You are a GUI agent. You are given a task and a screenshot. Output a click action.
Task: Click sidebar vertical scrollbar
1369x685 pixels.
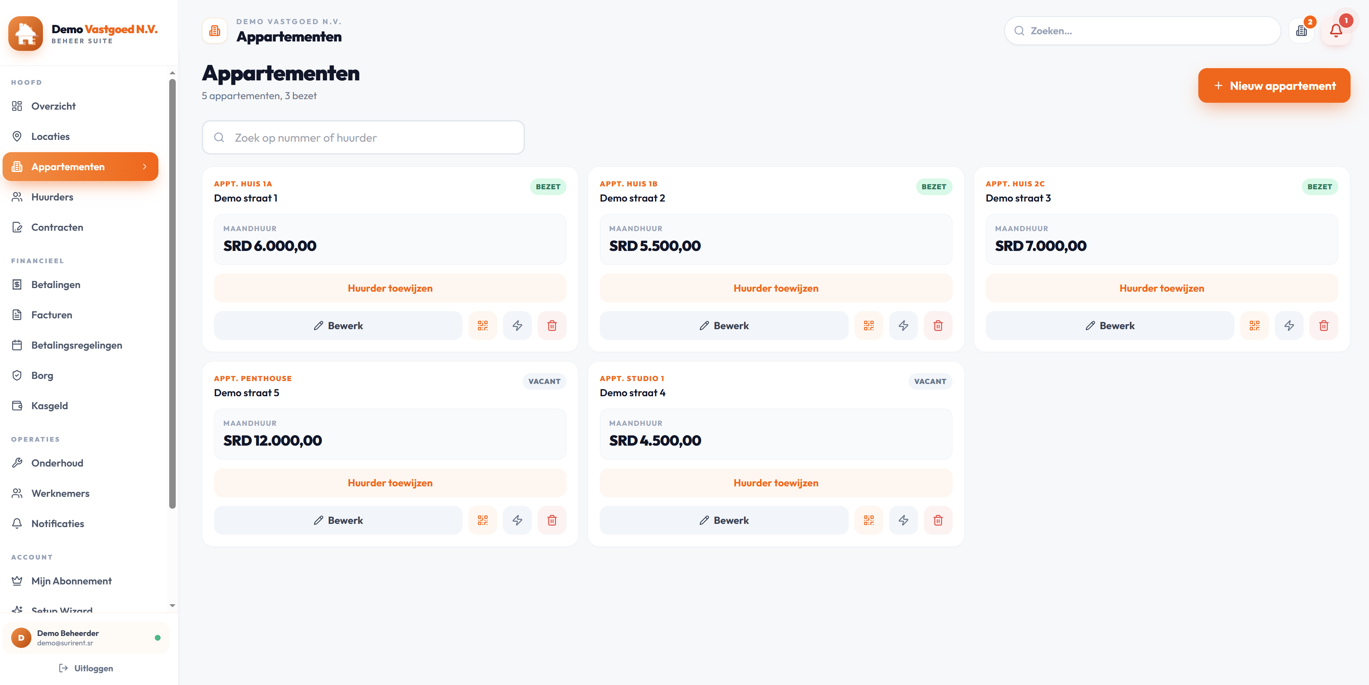(172, 293)
